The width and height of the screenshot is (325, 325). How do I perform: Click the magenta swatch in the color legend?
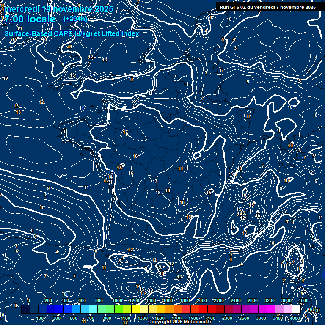[x=271, y=309]
